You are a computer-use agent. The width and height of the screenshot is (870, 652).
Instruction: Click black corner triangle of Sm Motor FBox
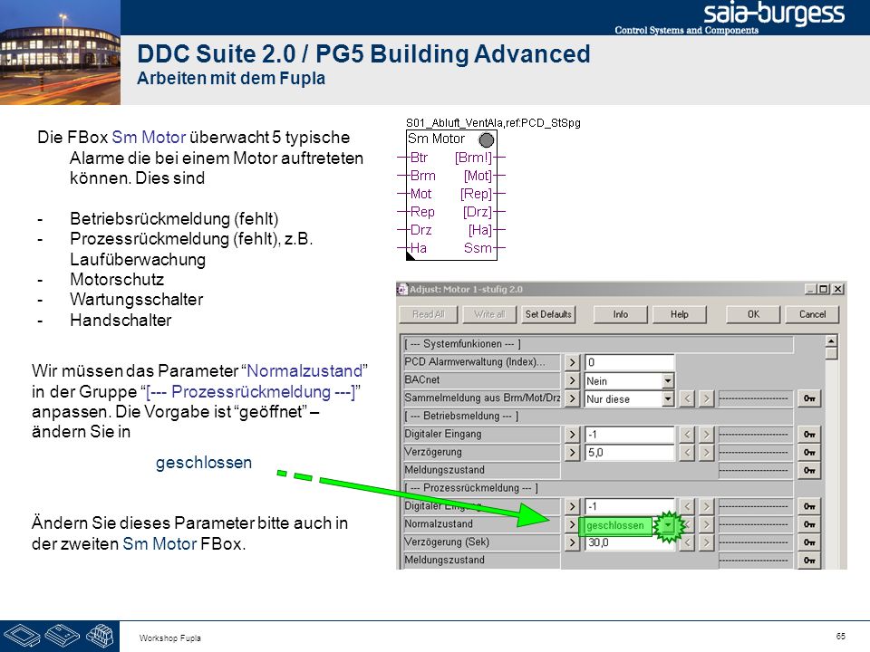point(411,255)
